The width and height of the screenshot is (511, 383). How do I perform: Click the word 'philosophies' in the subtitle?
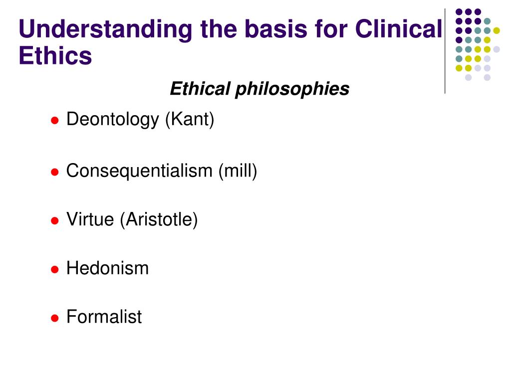292,89
